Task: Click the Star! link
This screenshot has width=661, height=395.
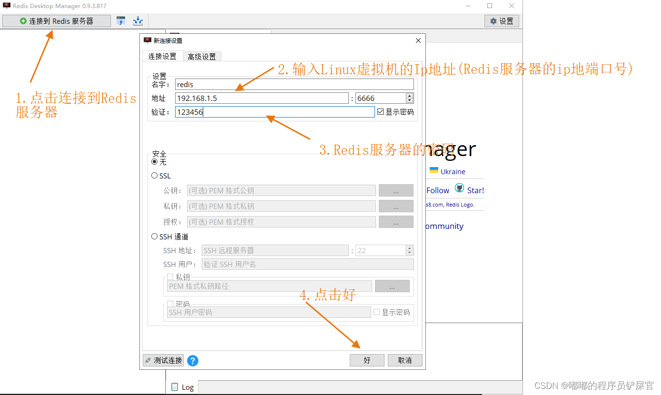Action: pos(475,190)
